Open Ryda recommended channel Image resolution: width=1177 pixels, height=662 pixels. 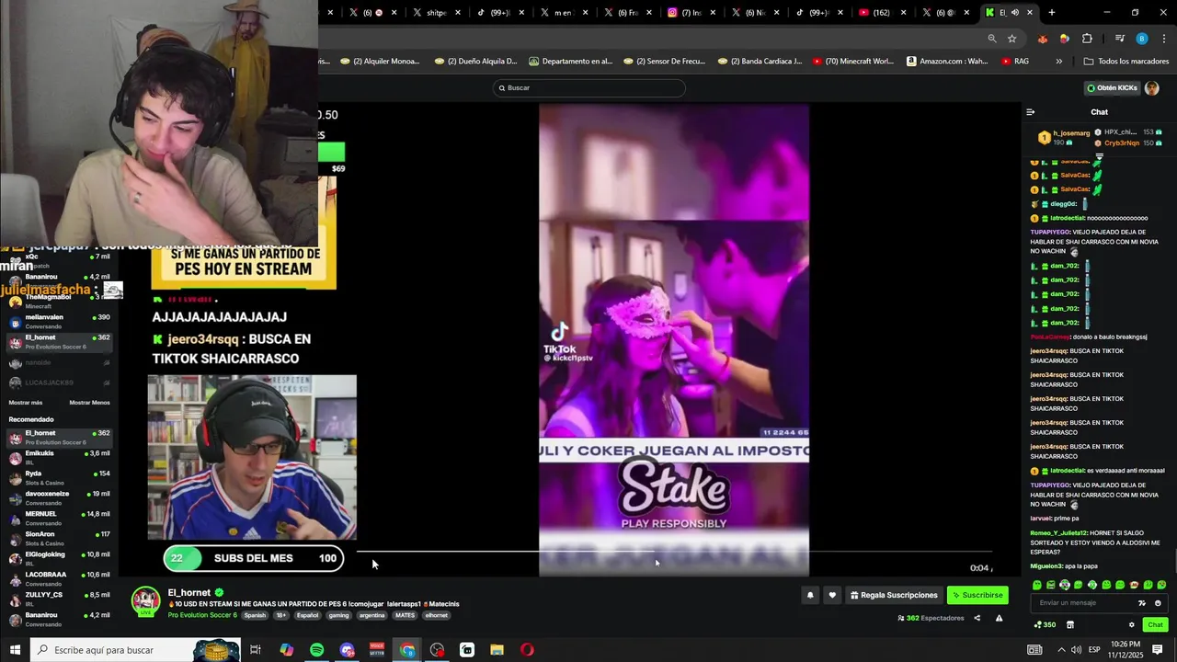point(60,477)
